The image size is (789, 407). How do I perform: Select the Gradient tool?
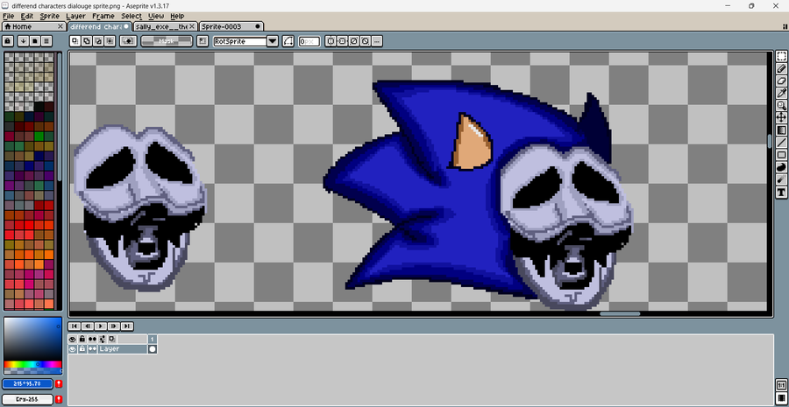tap(781, 130)
